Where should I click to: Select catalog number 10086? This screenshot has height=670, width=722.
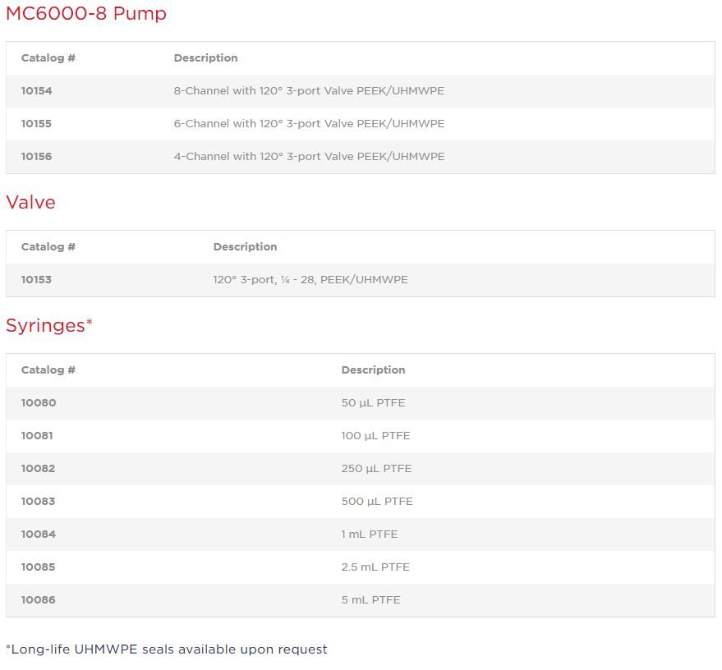click(39, 600)
